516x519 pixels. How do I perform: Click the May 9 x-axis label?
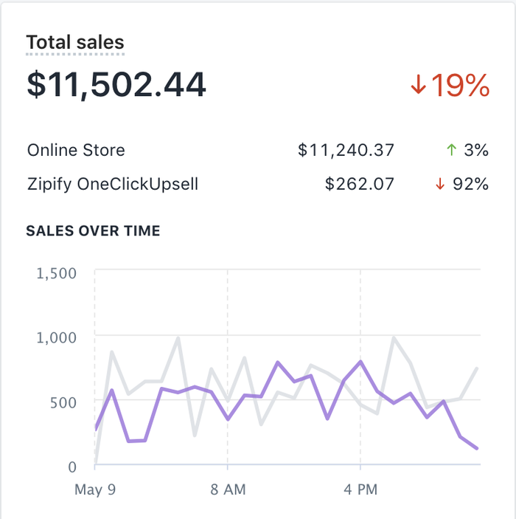[96, 489]
